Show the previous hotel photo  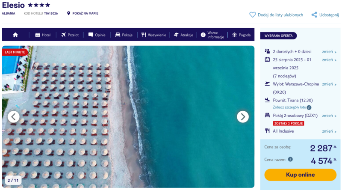(x=14, y=117)
